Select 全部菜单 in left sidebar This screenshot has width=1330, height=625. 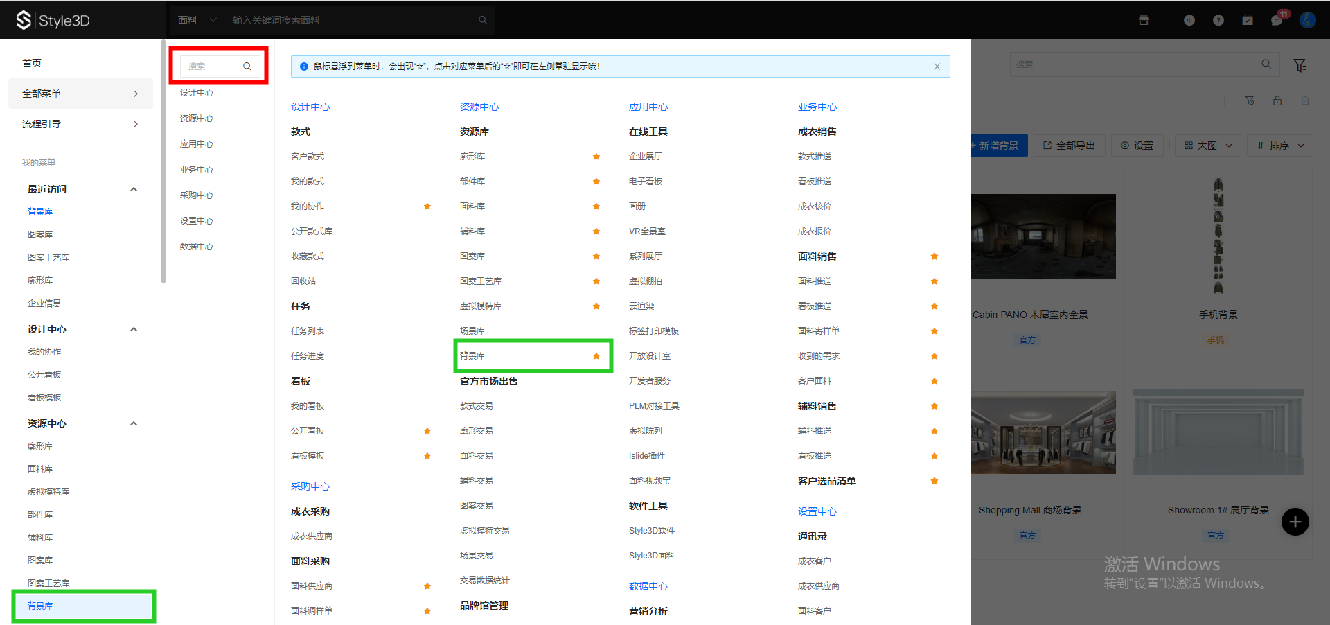point(80,94)
